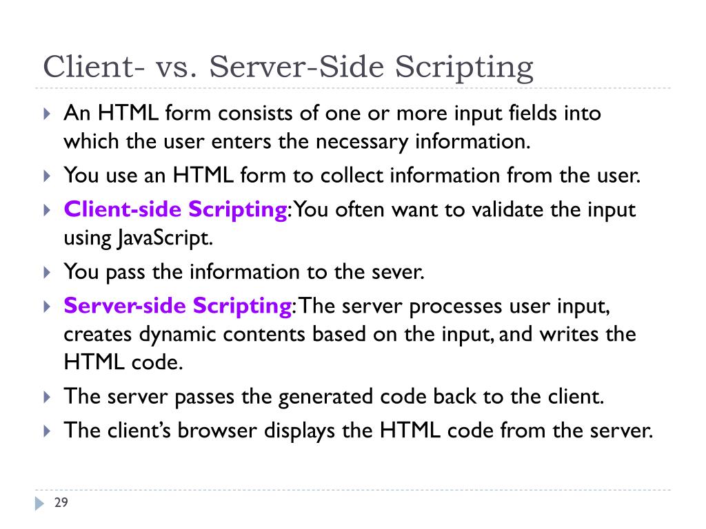The width and height of the screenshot is (706, 529).
Task: Click the text "using JavaScript."
Action: click(138, 238)
